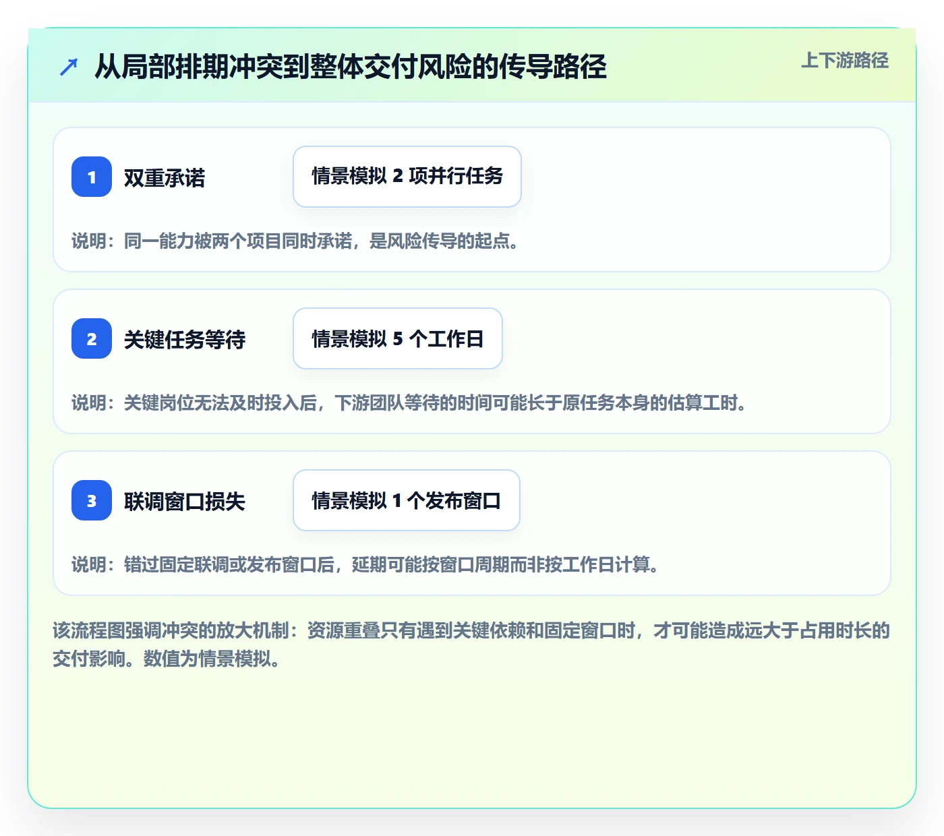Click the step heading 关键任务等待
The image size is (944, 836).
pyautogui.click(x=185, y=340)
